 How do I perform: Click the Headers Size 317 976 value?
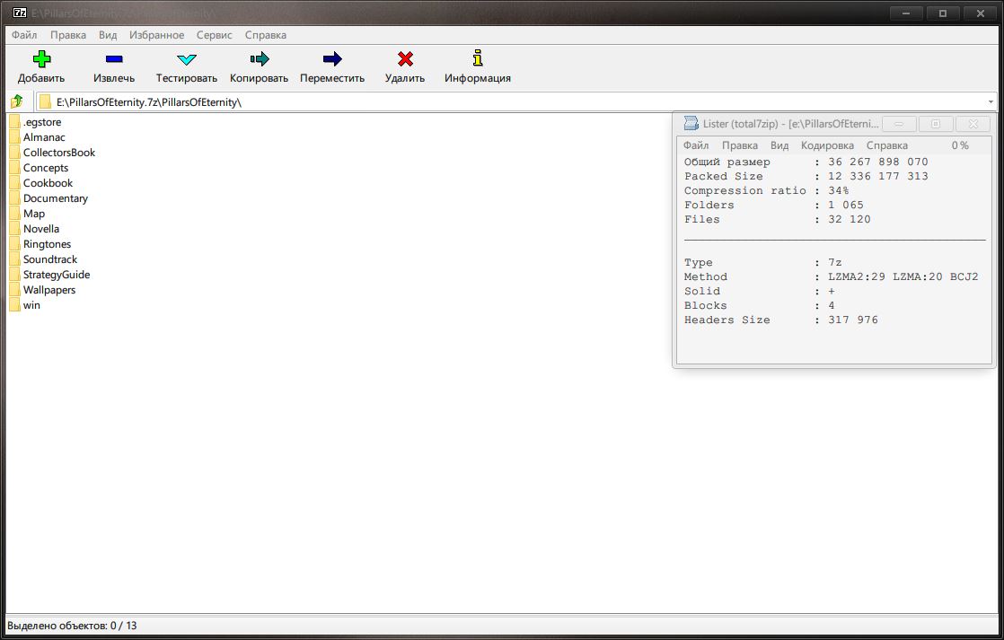click(x=853, y=320)
